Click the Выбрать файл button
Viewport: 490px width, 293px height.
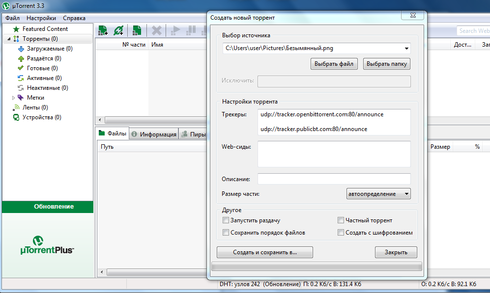click(334, 64)
